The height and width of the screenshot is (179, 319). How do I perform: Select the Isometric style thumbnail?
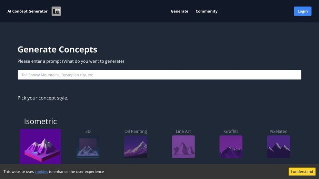tap(40, 147)
